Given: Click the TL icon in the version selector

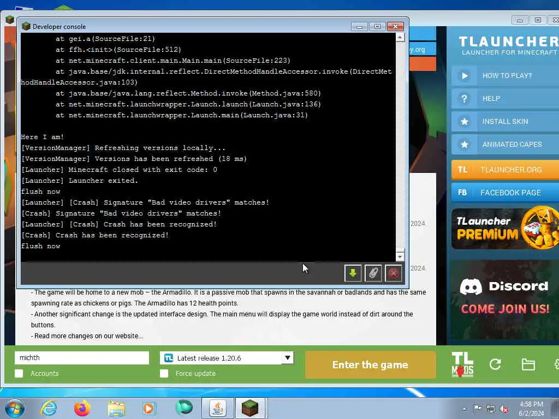Looking at the screenshot, I should (168, 358).
